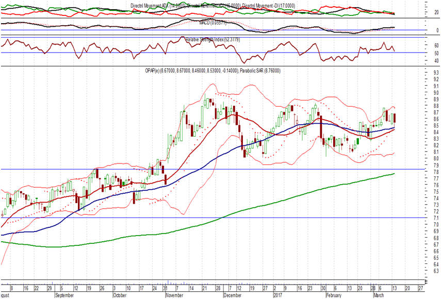Screen dimensions: 441x299
Task: Select RSI axis value 40
Action: tap(436, 61)
